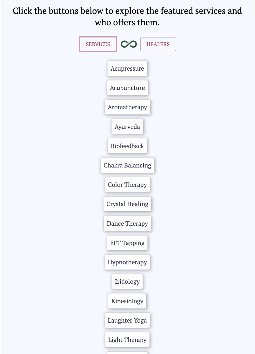Explore the Hypnotherapy service
The image size is (255, 354).
127,262
